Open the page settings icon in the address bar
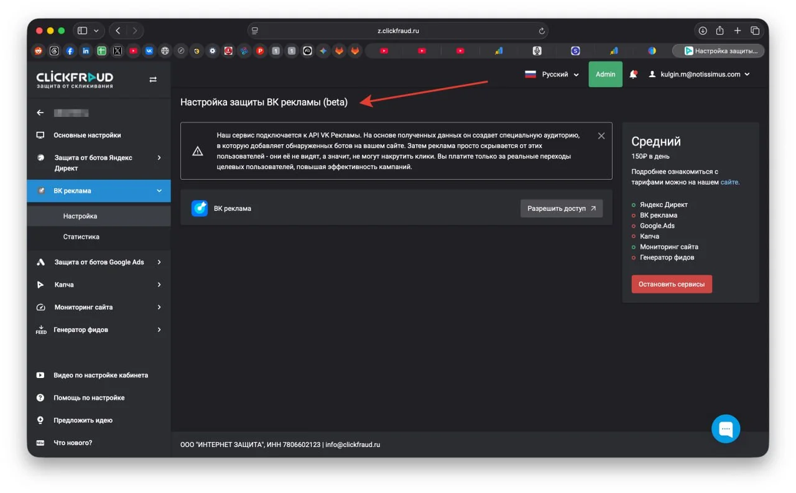796x493 pixels. point(255,30)
